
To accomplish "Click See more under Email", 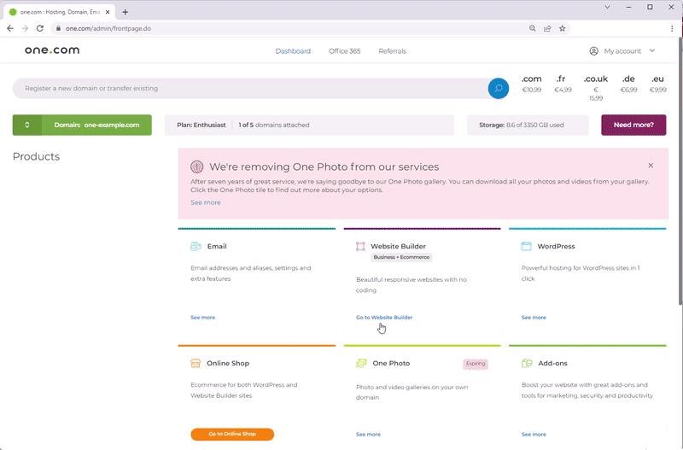I will pyautogui.click(x=202, y=317).
